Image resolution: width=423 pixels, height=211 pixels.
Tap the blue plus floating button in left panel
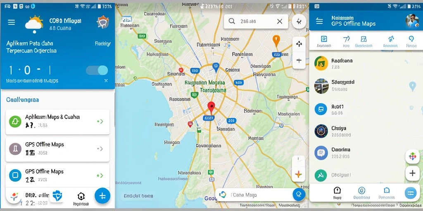(102, 196)
